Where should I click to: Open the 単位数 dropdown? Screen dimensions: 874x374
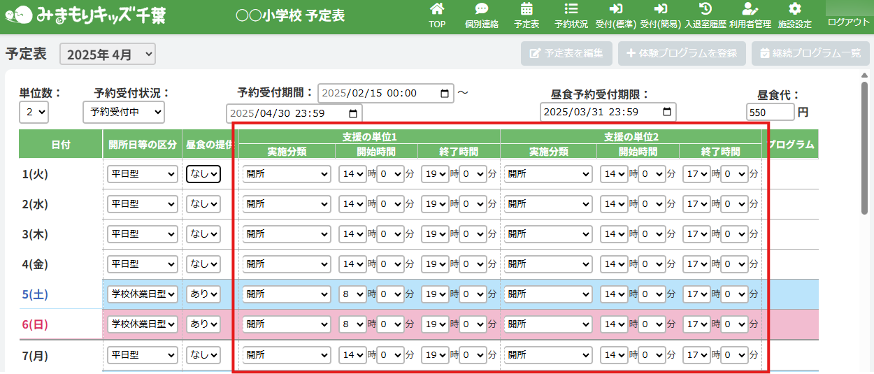(34, 112)
